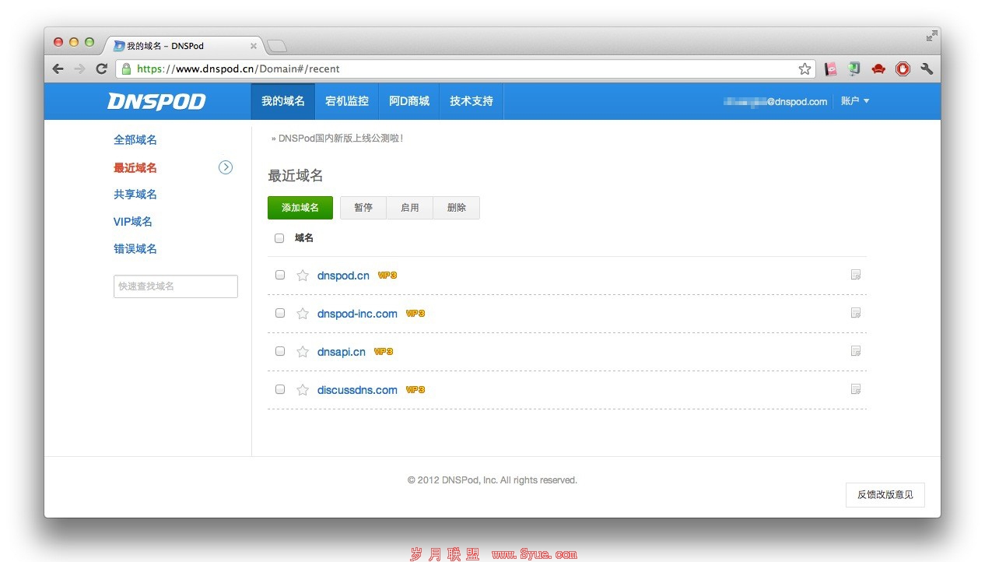Click the 暂停 button
This screenshot has width=985, height=562.
point(363,208)
